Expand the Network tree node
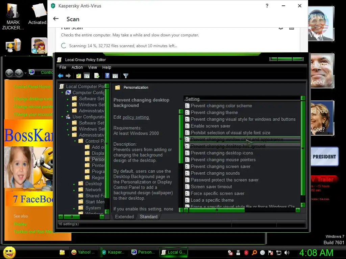346x259 pixels. pos(74,190)
